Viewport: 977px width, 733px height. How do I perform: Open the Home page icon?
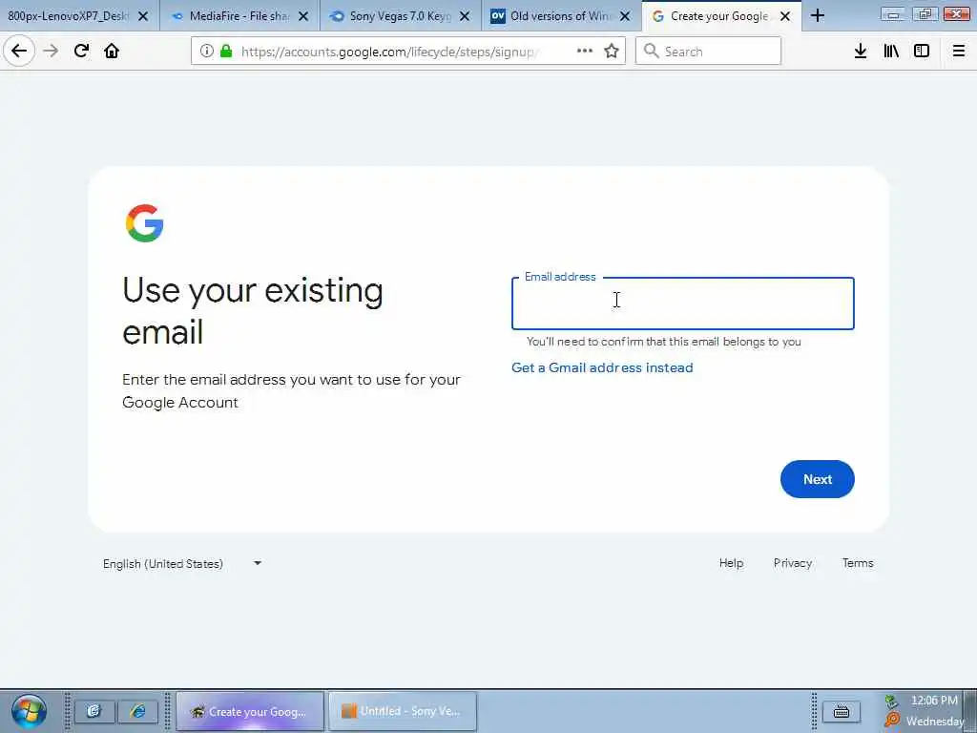[112, 52]
